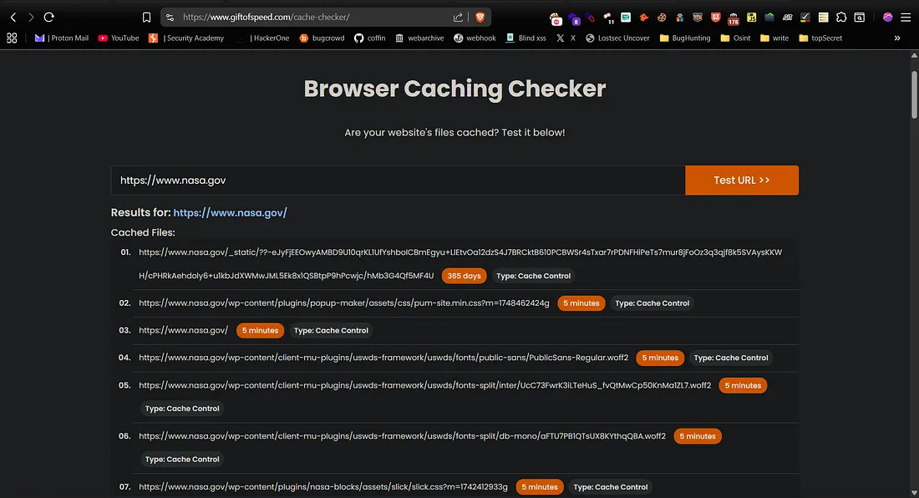Open the chain link extension icon
The height and width of the screenshot is (498, 919).
pyautogui.click(x=590, y=18)
